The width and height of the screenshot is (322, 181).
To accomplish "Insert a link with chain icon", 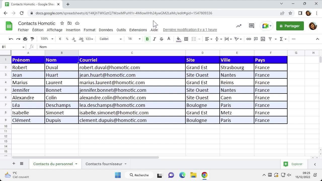I will [249, 39].
